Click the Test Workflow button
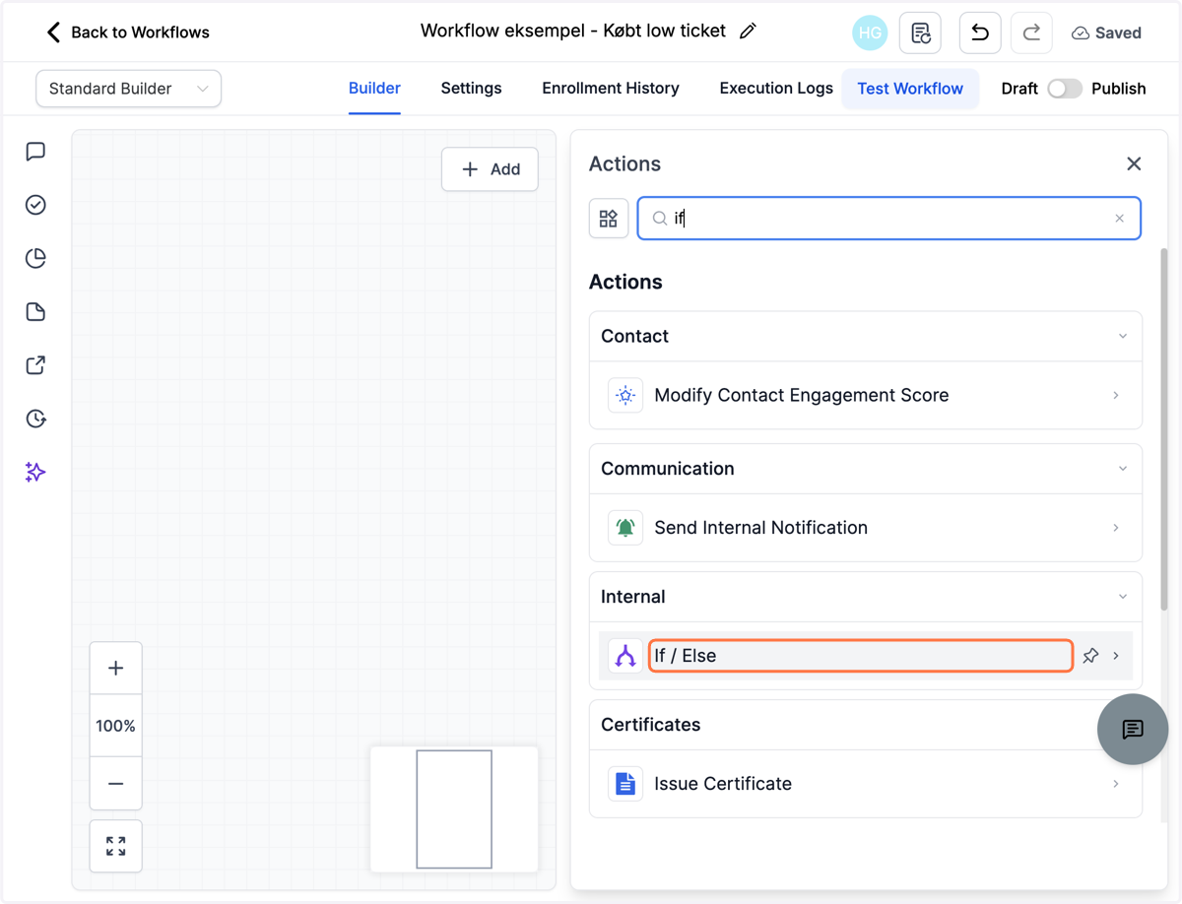Image resolution: width=1182 pixels, height=904 pixels. [910, 89]
